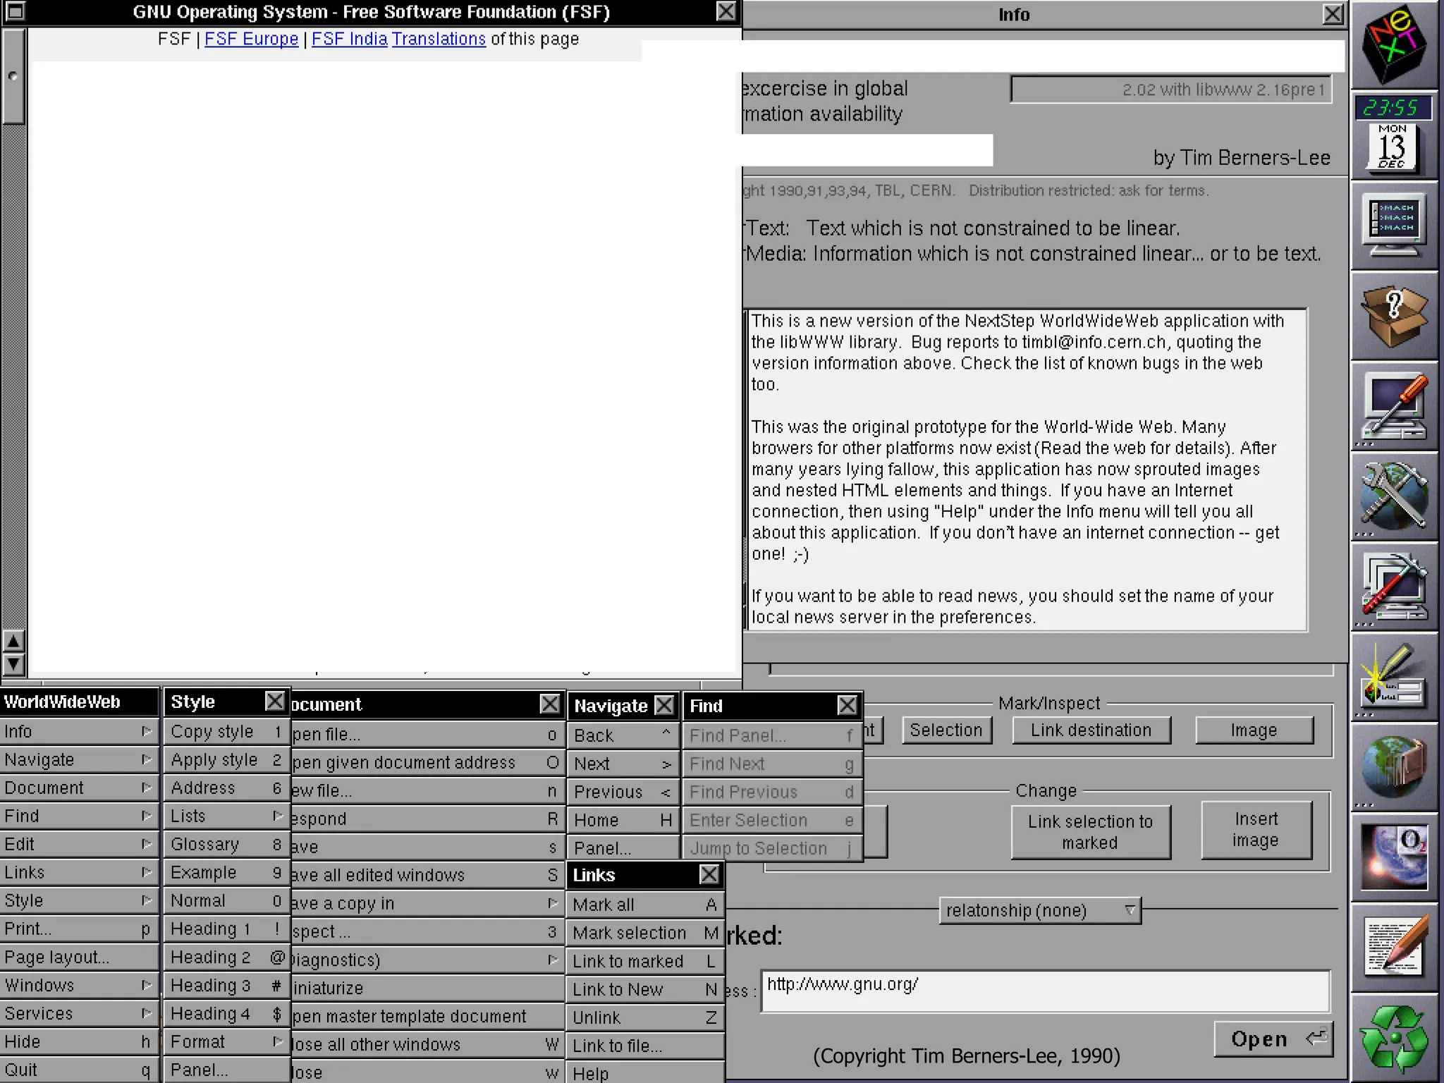The width and height of the screenshot is (1444, 1083).
Task: Expand the Lists submenu in Style menu
Action: pos(226,816)
